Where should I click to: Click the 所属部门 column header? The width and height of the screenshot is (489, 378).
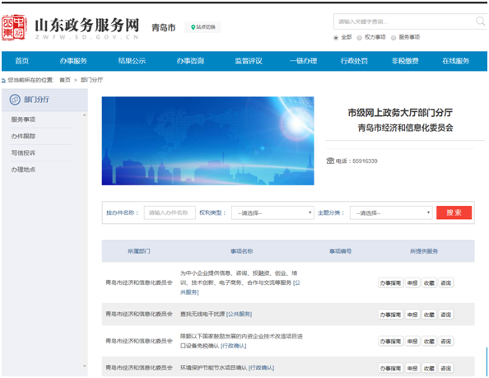[x=139, y=251]
